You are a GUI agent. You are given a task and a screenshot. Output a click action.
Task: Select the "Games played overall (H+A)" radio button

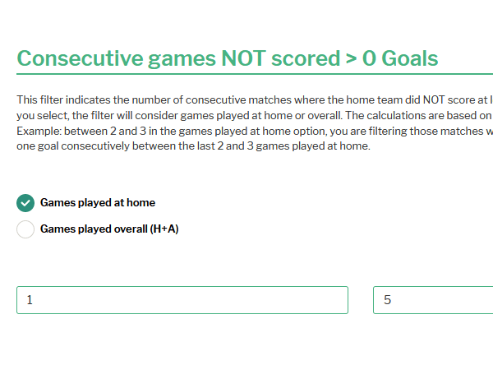tap(25, 229)
